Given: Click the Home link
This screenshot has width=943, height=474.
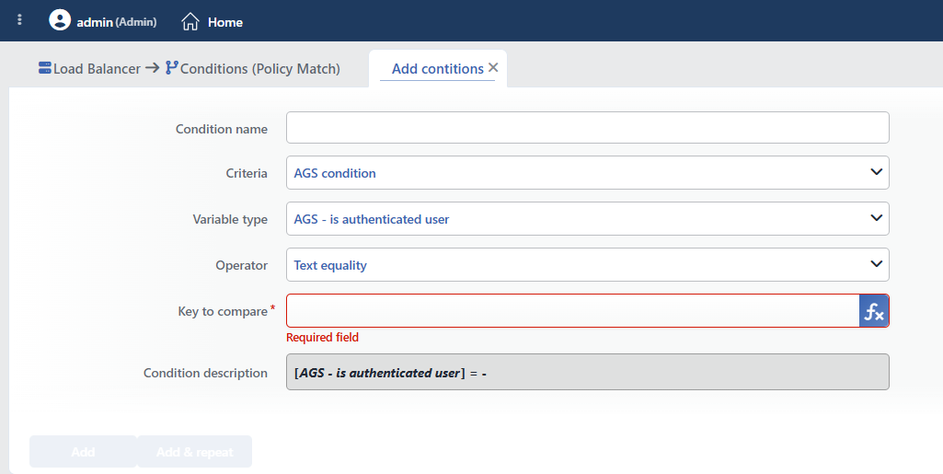Looking at the screenshot, I should point(224,22).
